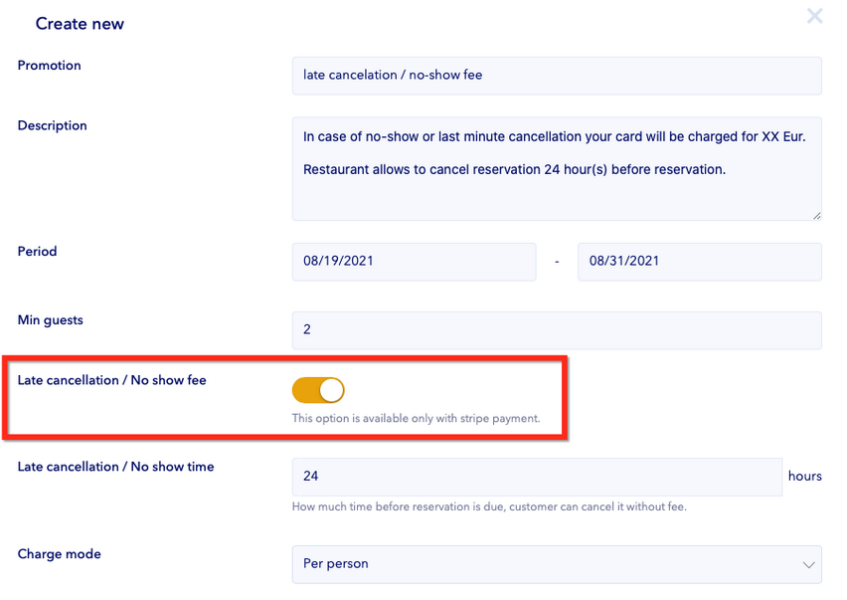
Task: Click the Period field label
Action: point(38,252)
